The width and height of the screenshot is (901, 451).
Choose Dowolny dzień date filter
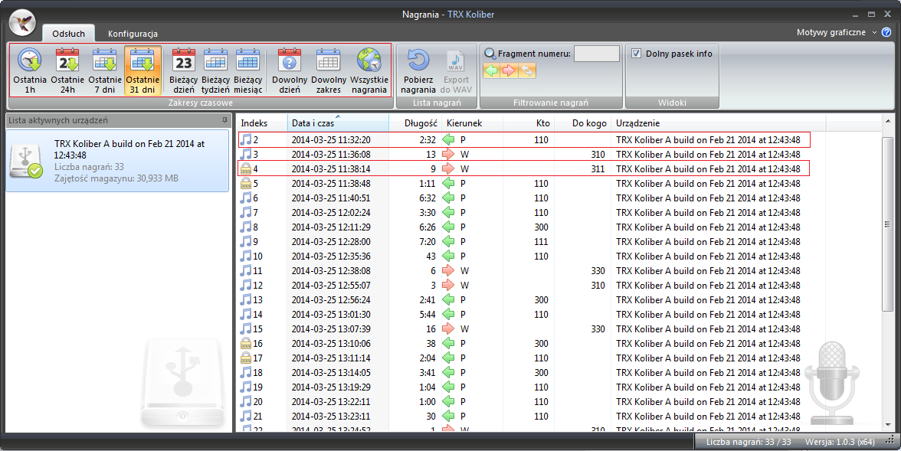tap(290, 70)
